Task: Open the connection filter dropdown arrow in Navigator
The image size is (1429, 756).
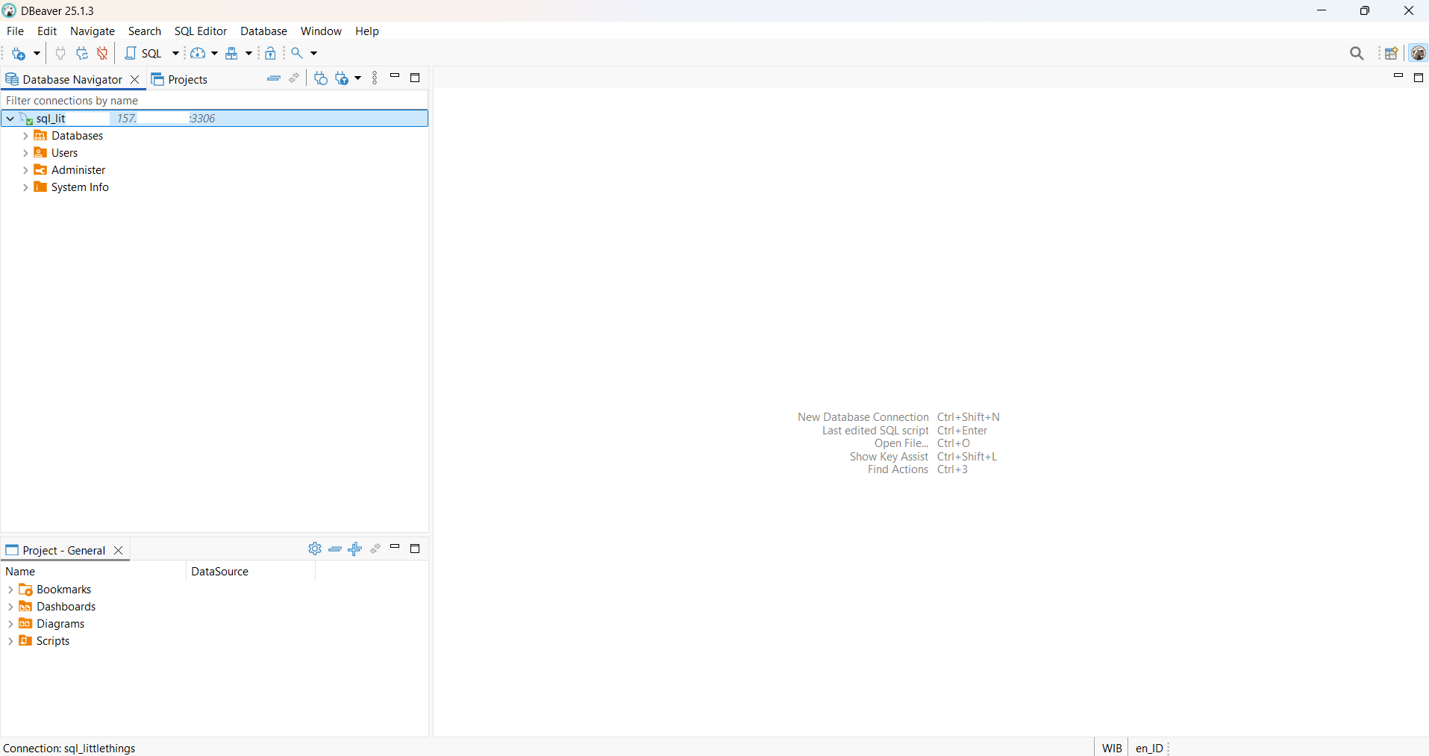Action: [358, 78]
